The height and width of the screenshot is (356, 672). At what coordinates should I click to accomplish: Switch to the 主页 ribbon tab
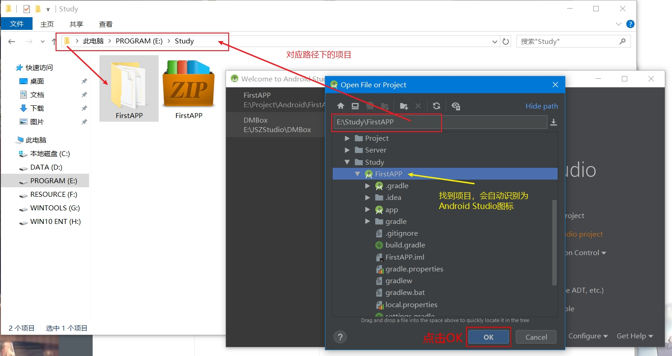47,24
